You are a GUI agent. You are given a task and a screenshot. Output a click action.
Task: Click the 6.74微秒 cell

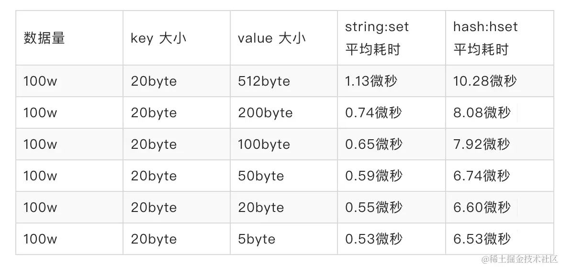point(482,176)
